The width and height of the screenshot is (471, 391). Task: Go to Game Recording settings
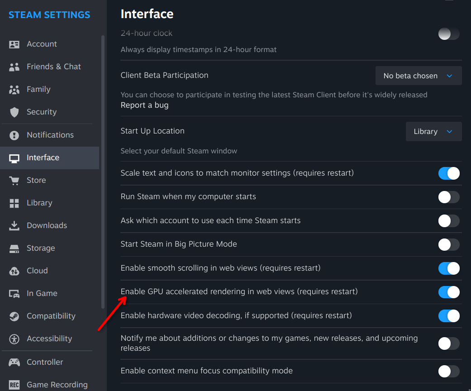57,385
